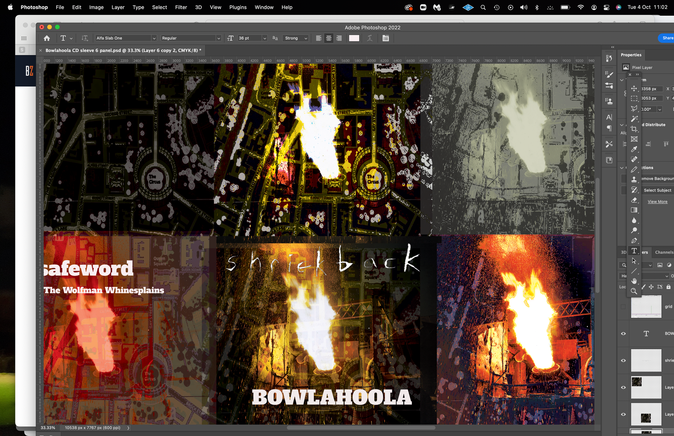Open the rotation angle dropdown

[660, 109]
